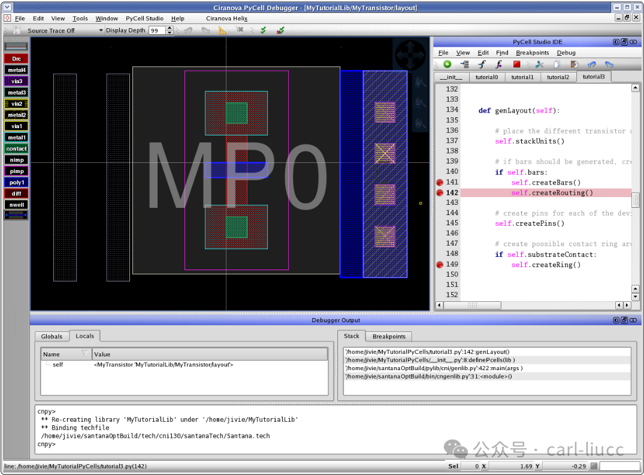
Task: Click the Step Out of function icon
Action: 498,64
